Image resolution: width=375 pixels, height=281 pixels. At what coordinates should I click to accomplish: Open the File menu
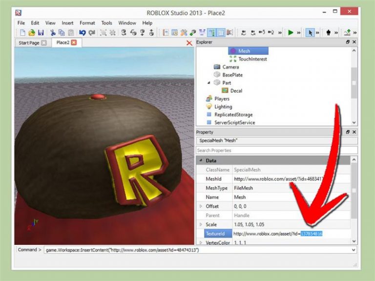[21, 23]
